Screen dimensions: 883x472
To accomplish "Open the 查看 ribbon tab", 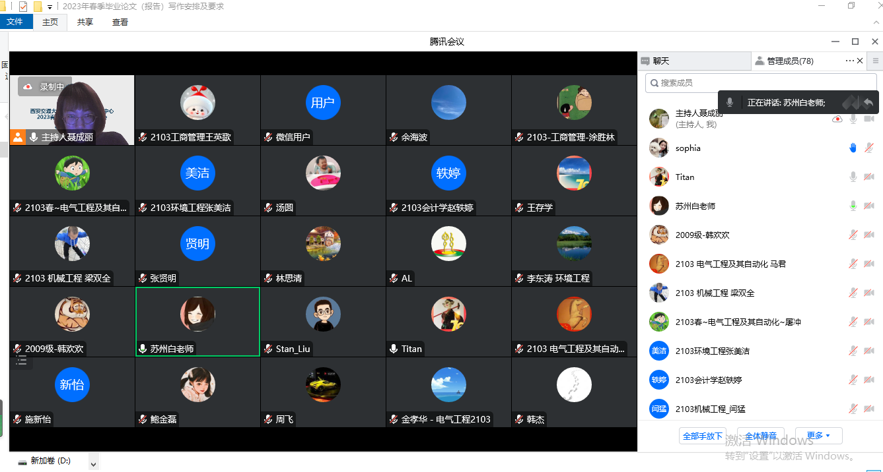I will tap(120, 22).
